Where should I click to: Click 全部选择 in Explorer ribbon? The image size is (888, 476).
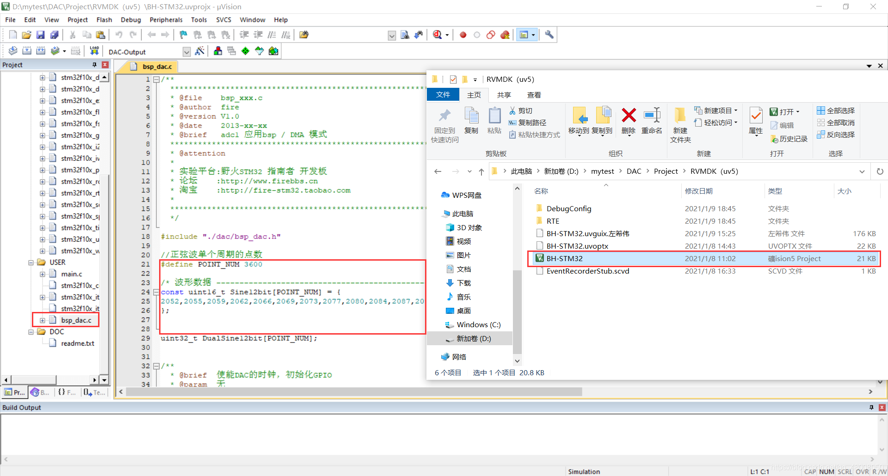(x=836, y=110)
